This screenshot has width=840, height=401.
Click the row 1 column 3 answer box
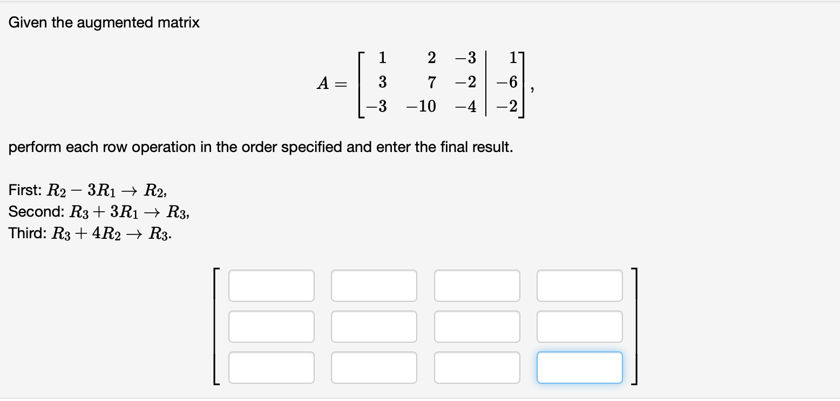coord(477,286)
